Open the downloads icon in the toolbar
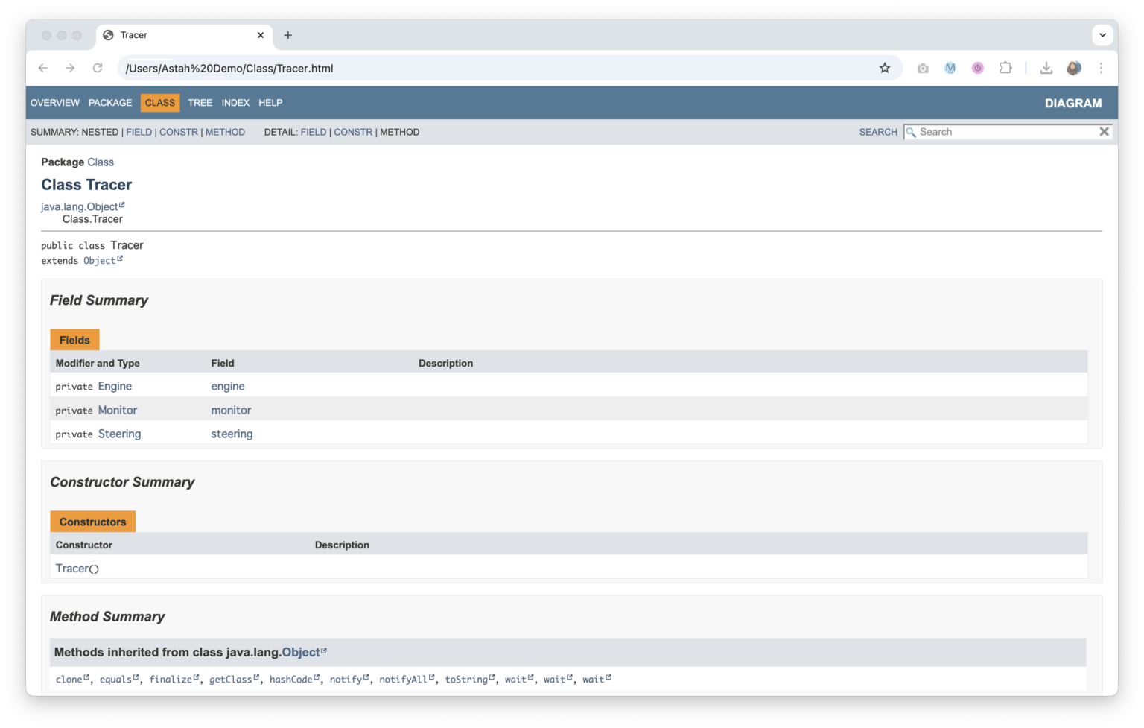The width and height of the screenshot is (1144, 728). pyautogui.click(x=1046, y=67)
